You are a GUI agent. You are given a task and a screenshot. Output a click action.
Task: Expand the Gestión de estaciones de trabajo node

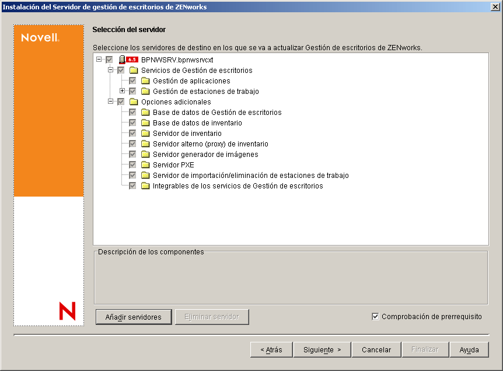123,91
